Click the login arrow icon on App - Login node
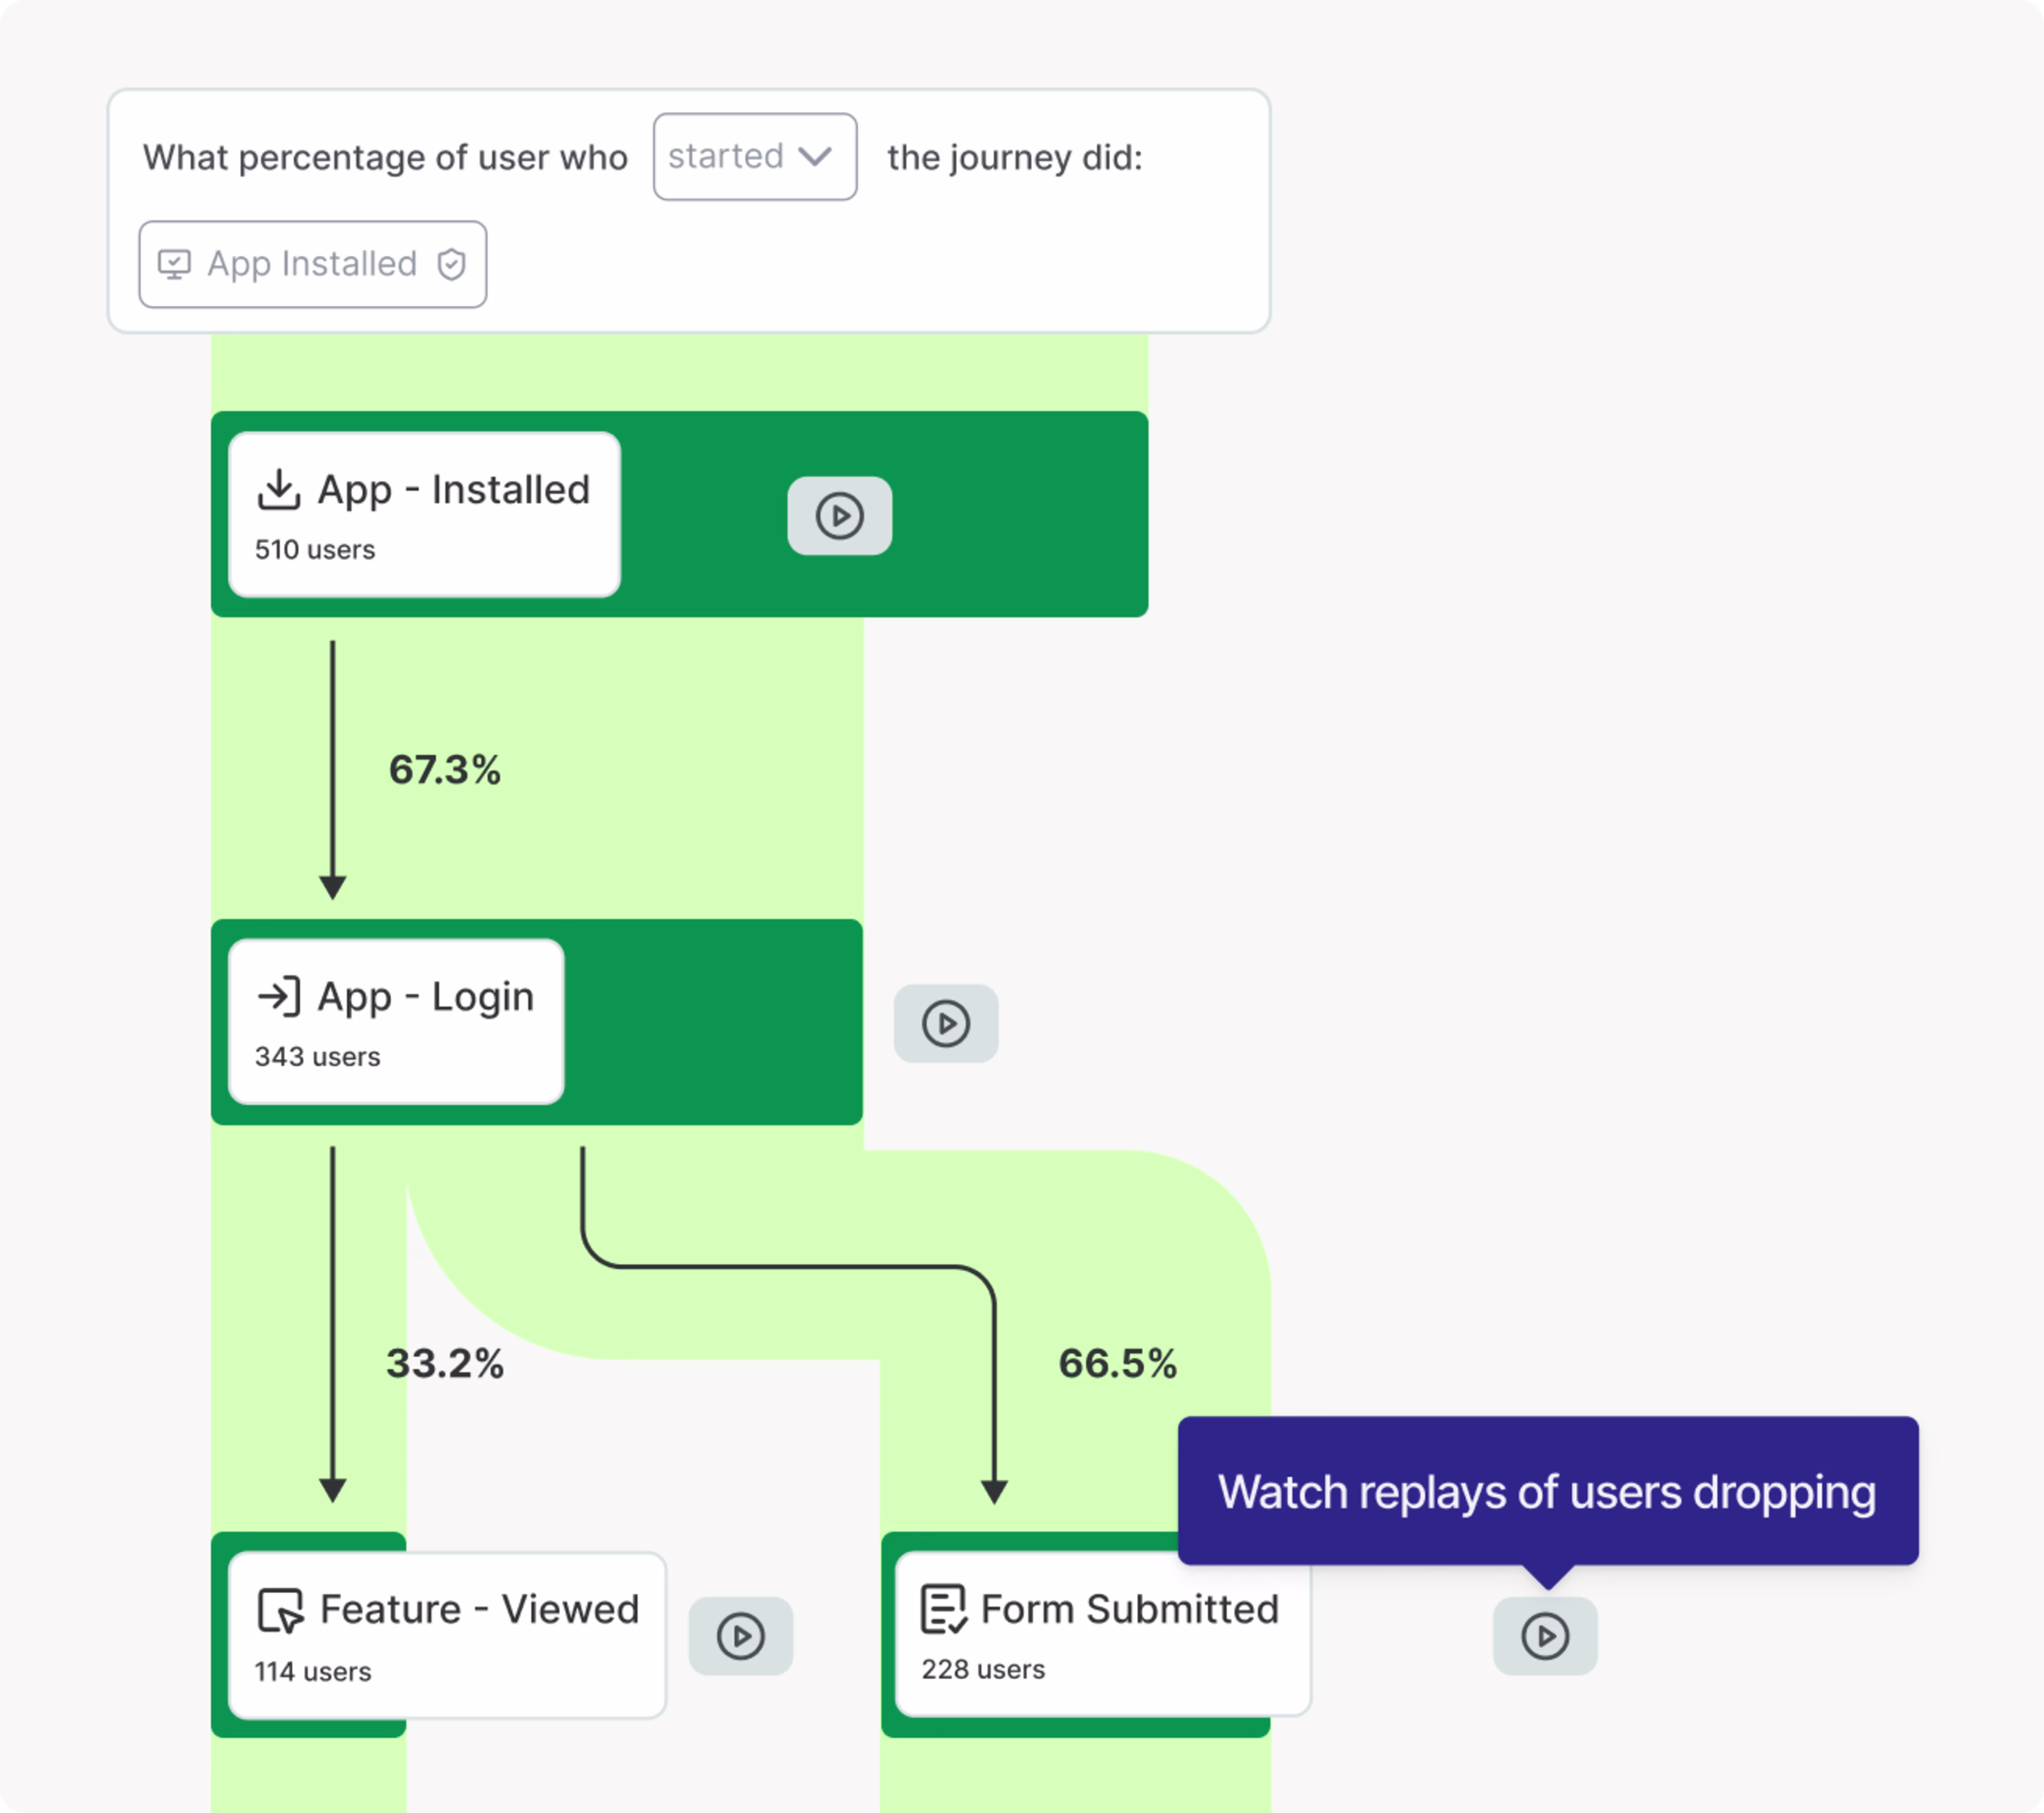This screenshot has height=1813, width=2044. coord(280,996)
